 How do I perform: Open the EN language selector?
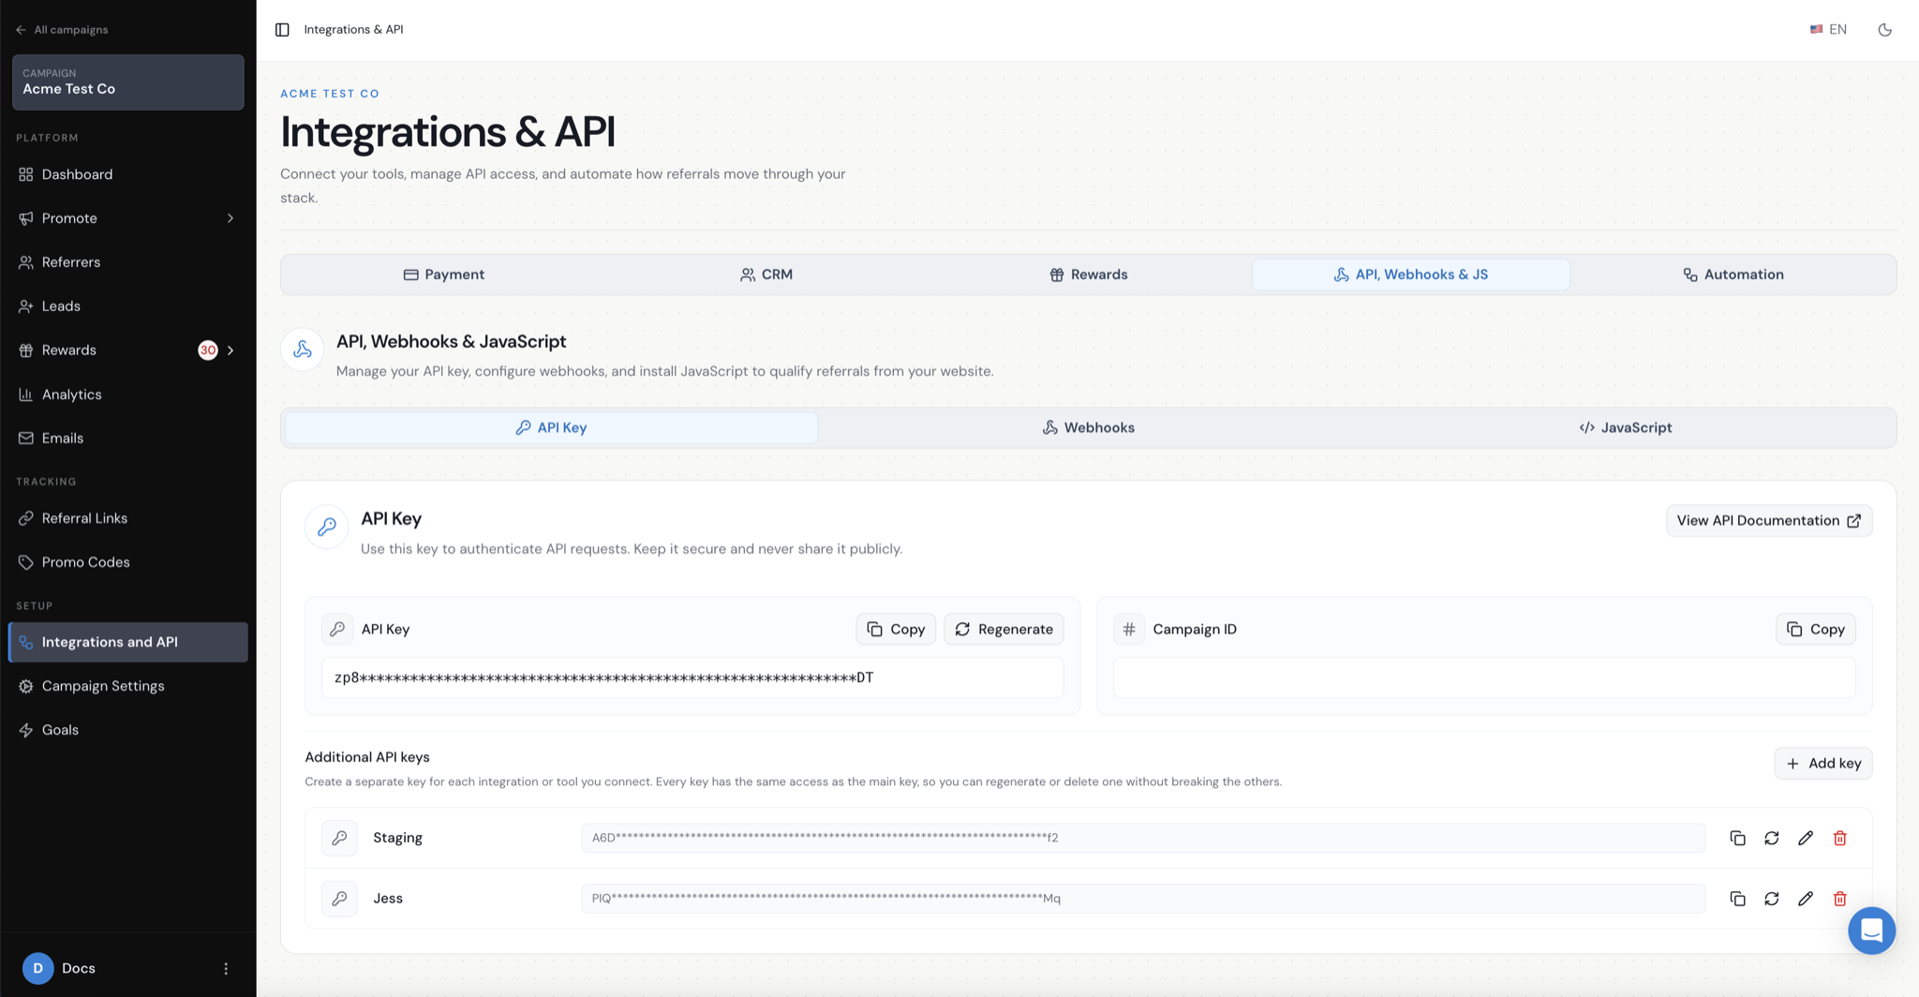coord(1828,30)
